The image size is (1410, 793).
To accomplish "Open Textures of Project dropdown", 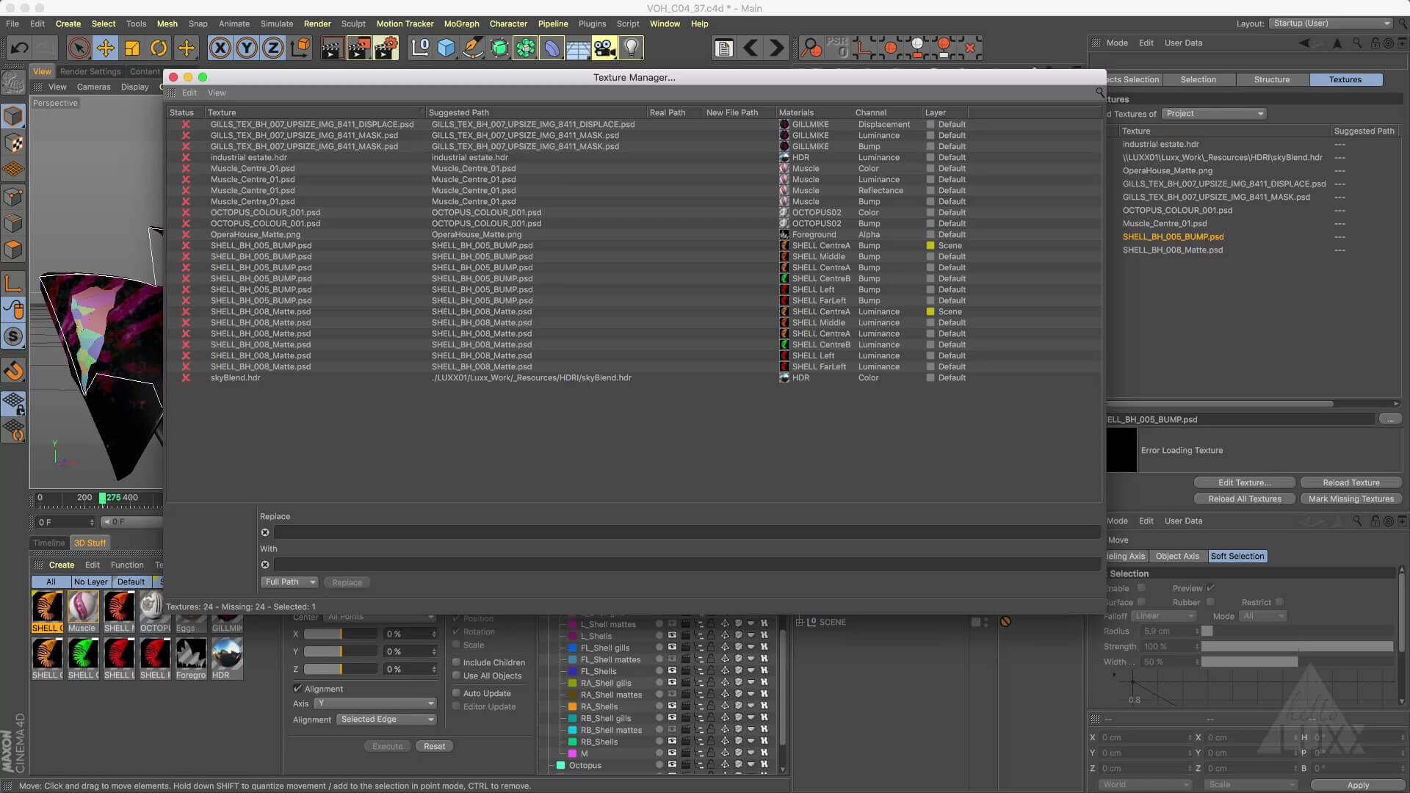I will 1214,114.
